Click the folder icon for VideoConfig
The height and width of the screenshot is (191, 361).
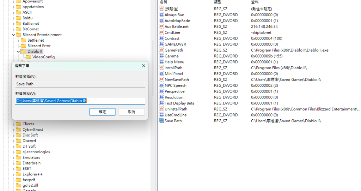[x=29, y=57]
